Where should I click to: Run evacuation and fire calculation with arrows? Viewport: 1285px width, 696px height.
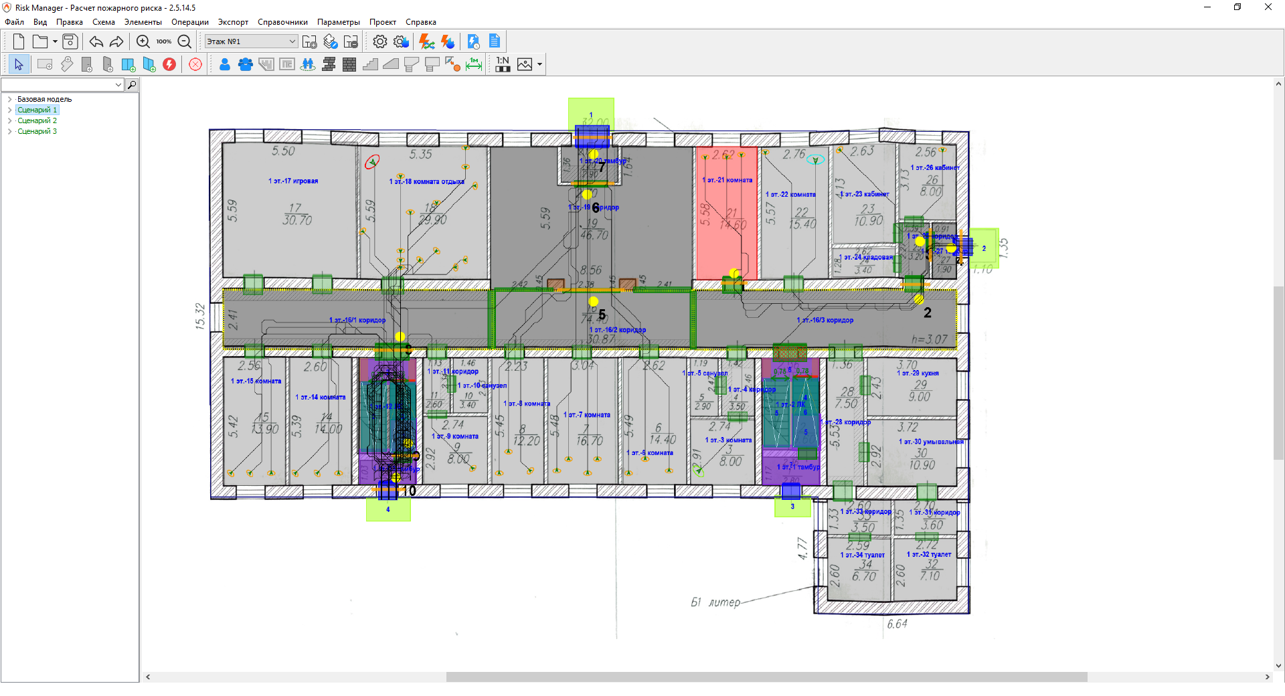point(426,41)
